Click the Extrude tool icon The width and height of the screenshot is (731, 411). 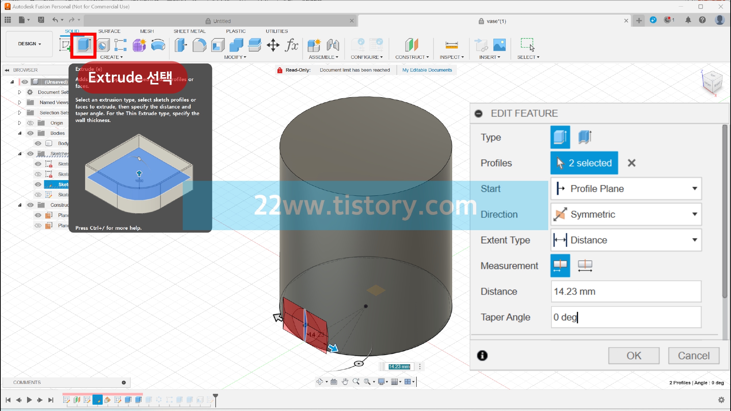coord(84,45)
